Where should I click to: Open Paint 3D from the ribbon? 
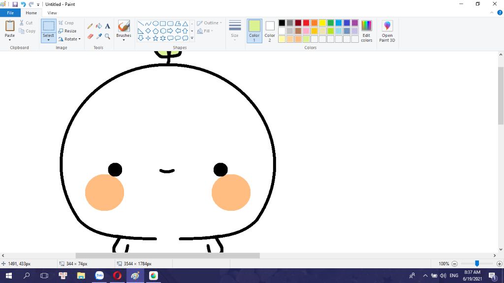(x=387, y=31)
